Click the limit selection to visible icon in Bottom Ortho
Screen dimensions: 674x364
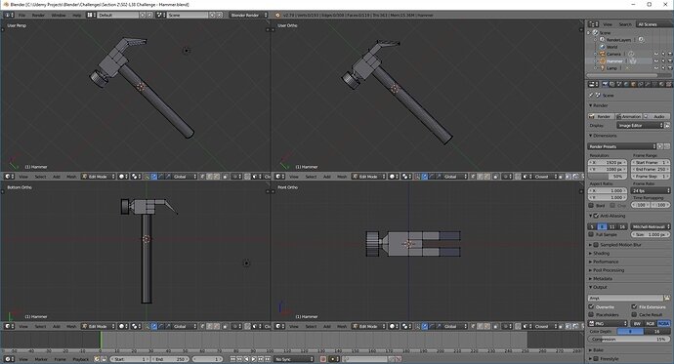pyautogui.click(x=225, y=326)
